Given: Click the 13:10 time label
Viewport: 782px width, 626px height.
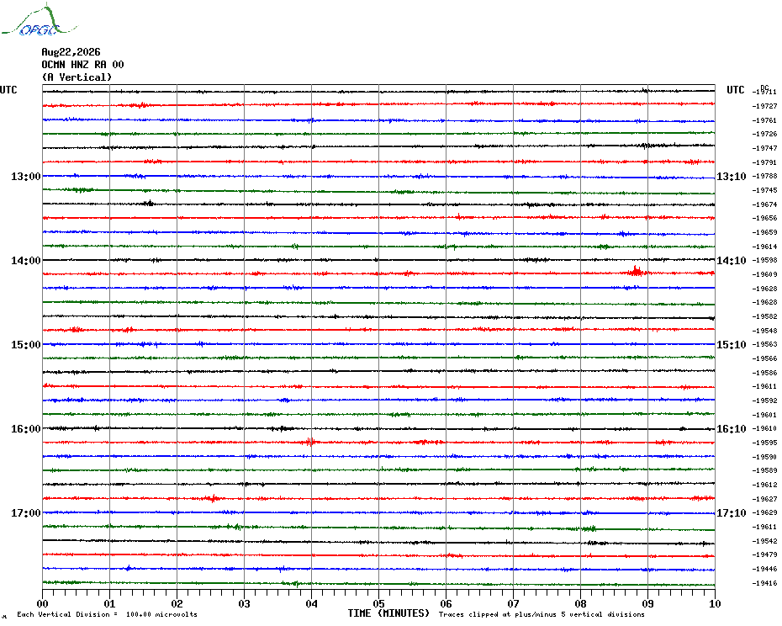Looking at the screenshot, I should (x=732, y=176).
